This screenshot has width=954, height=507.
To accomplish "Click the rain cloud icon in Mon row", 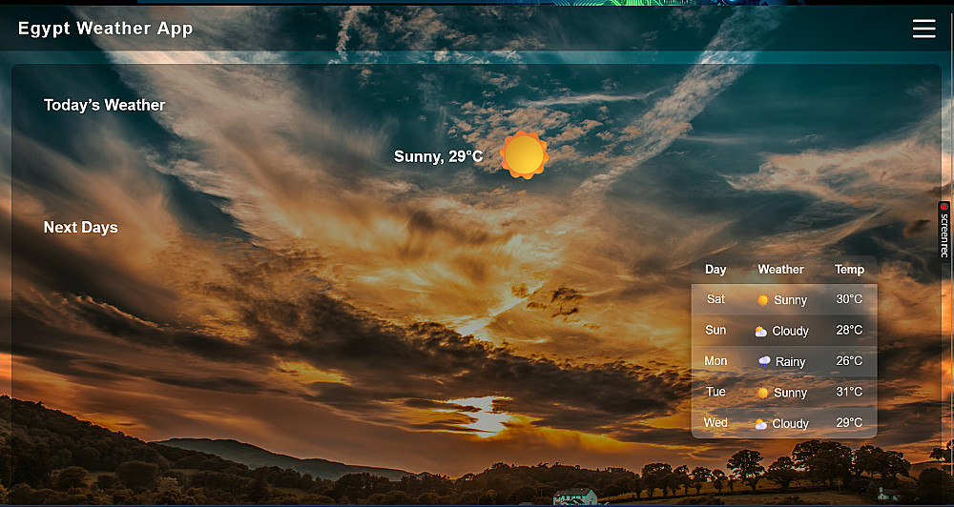I will (x=764, y=362).
